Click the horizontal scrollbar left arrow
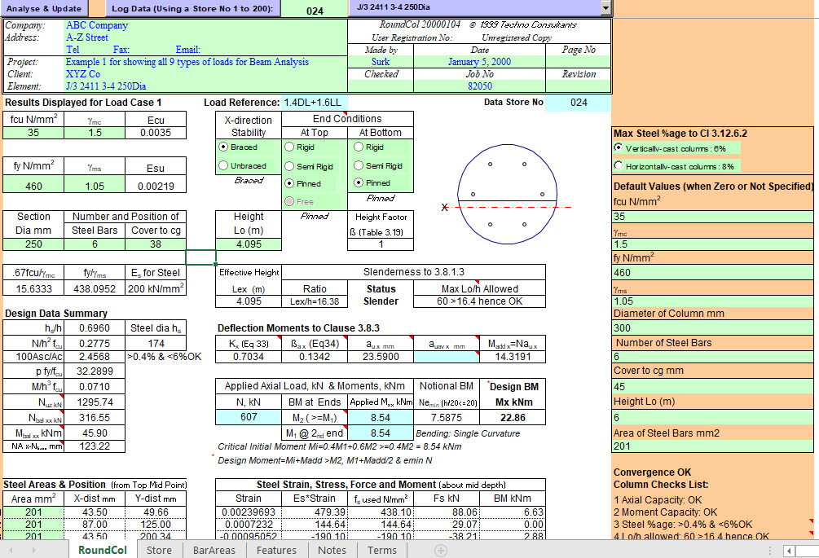The height and width of the screenshot is (558, 819). tap(789, 551)
